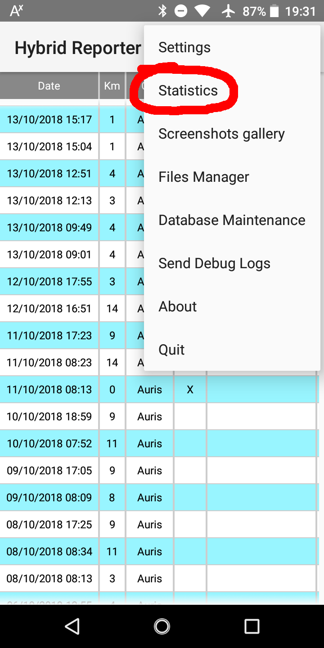Open the Files Manager
This screenshot has width=324, height=648.
click(203, 176)
